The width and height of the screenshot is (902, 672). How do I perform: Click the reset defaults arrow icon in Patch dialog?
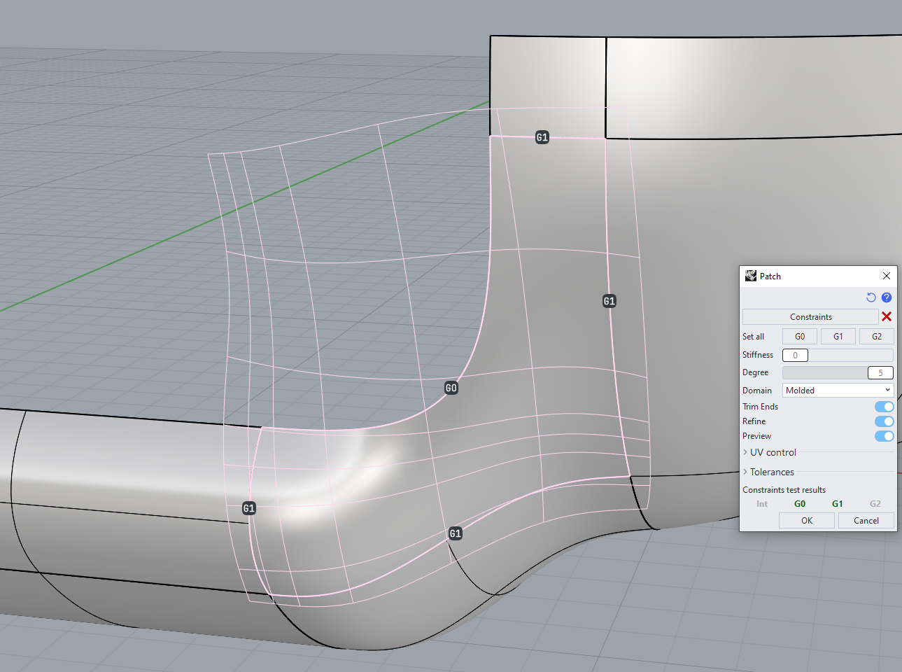[871, 297]
